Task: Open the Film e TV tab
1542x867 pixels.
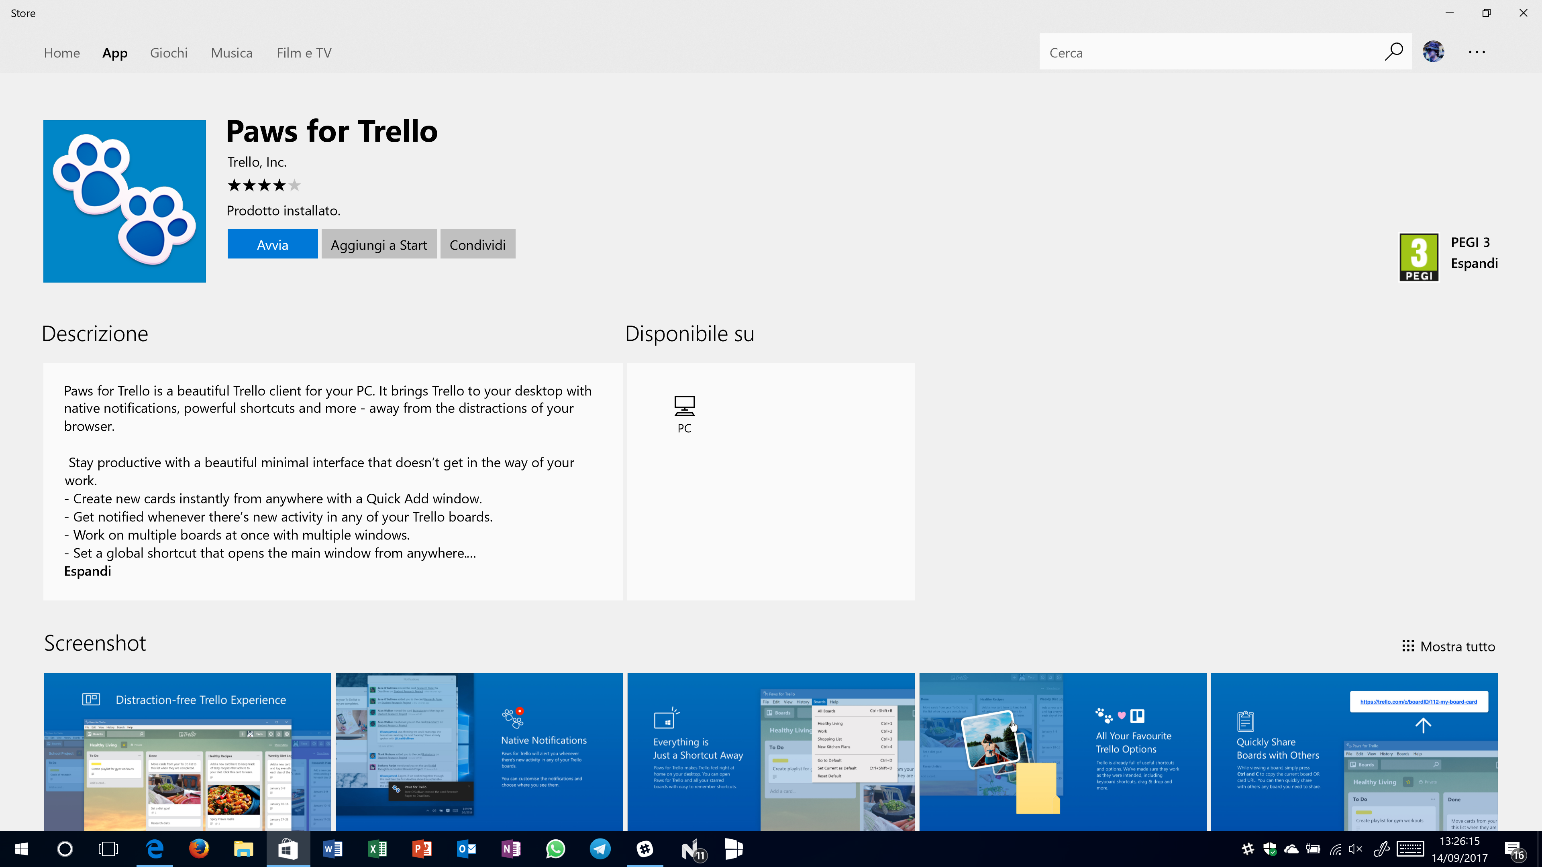Action: tap(304, 53)
